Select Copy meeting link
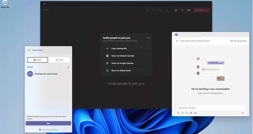 [118, 48]
